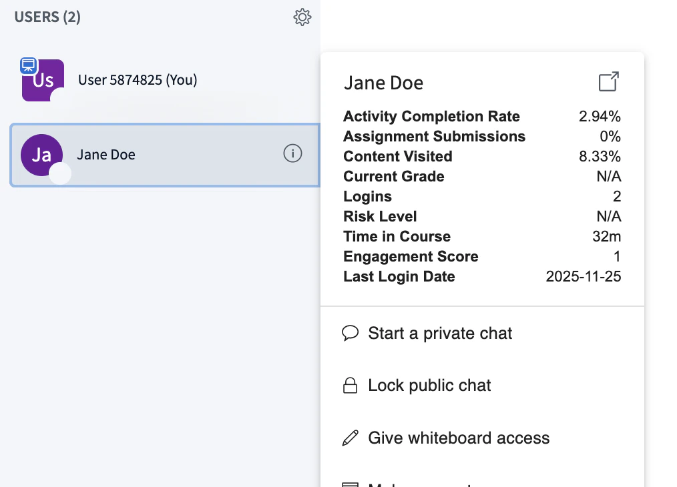Open the manage users settings gear

coord(302,17)
